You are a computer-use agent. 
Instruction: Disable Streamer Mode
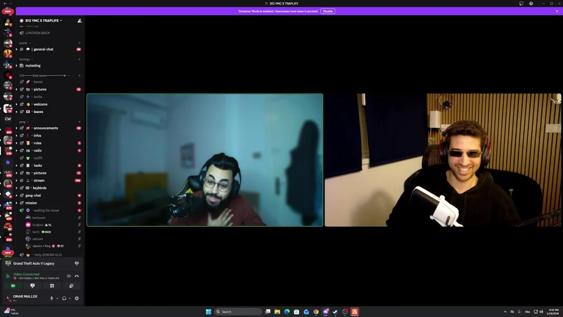click(328, 11)
